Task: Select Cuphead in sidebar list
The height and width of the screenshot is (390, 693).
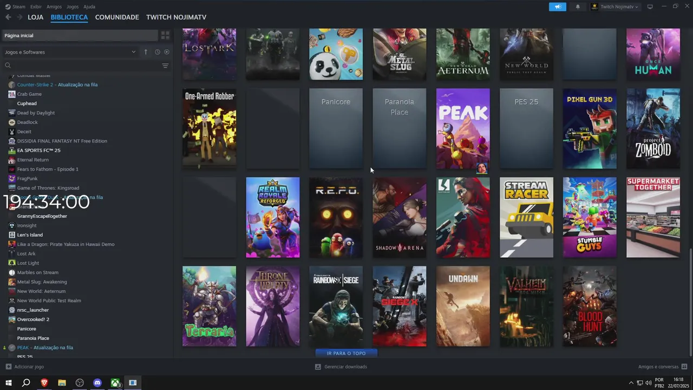Action: [x=27, y=103]
